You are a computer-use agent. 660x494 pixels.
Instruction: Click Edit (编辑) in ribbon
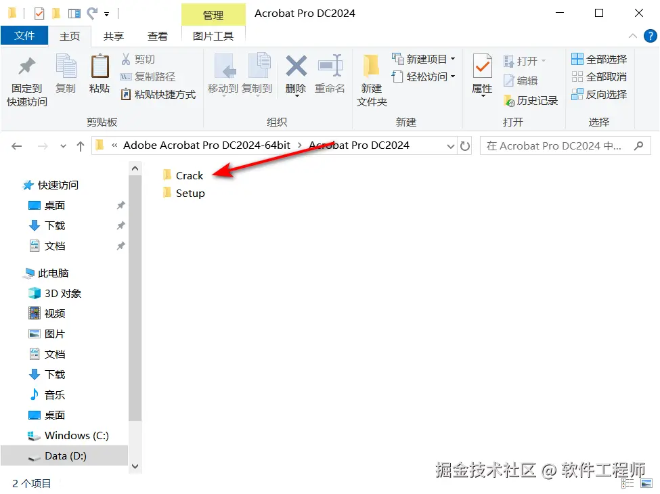[521, 81]
